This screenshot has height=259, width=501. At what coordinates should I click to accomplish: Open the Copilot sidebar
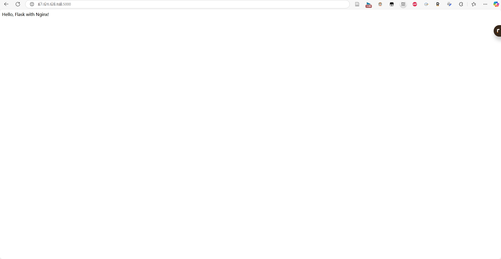pyautogui.click(x=496, y=4)
